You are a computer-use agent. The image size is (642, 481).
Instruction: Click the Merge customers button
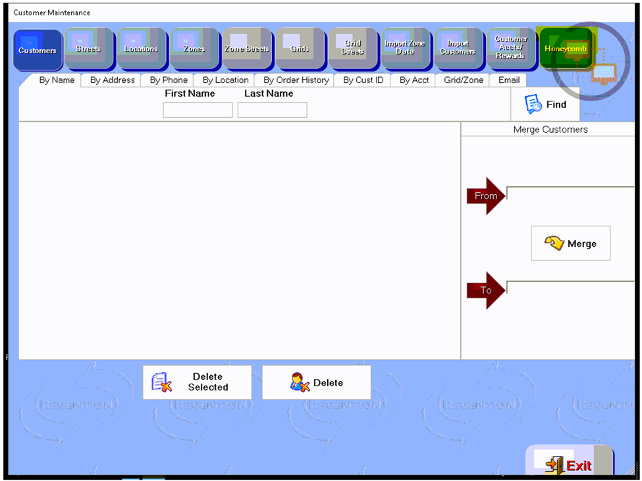tap(570, 243)
